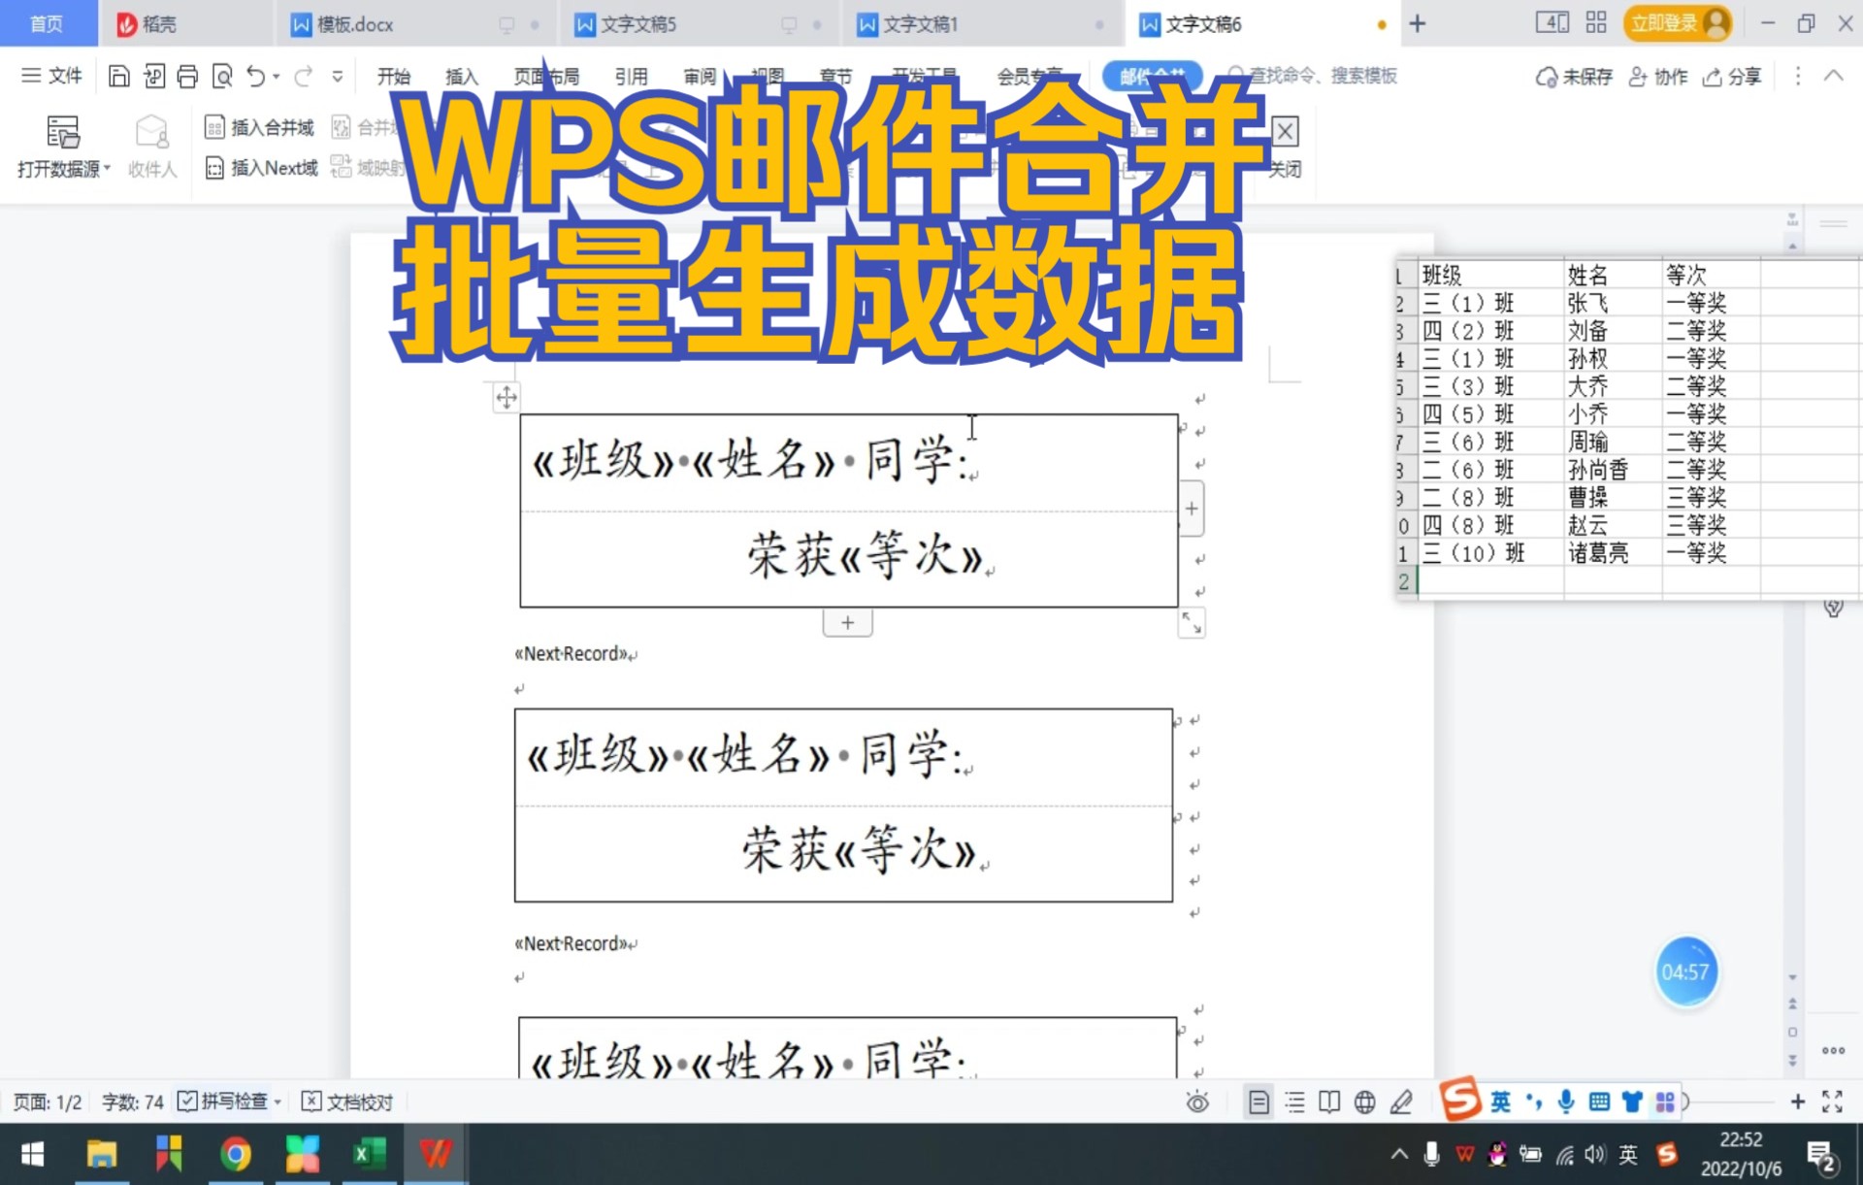Click 打开数据源 open data source button
Screen dimensions: 1863x1185
[63, 148]
